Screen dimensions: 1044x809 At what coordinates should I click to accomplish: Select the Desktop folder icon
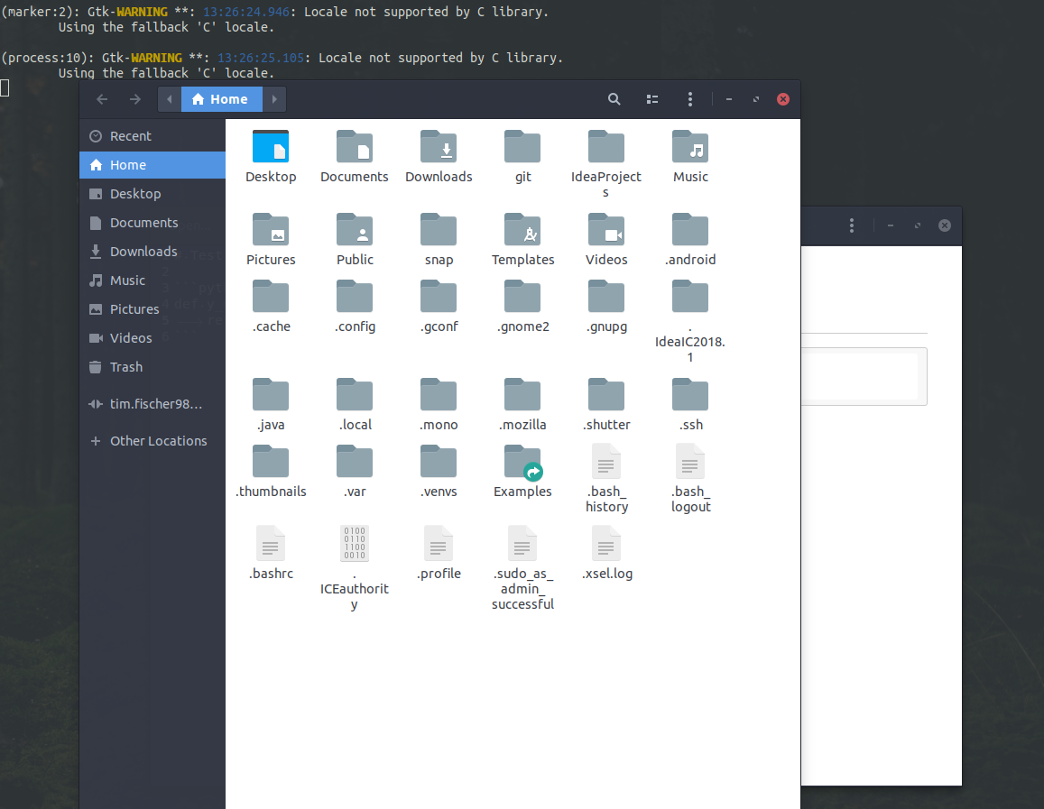(x=271, y=147)
